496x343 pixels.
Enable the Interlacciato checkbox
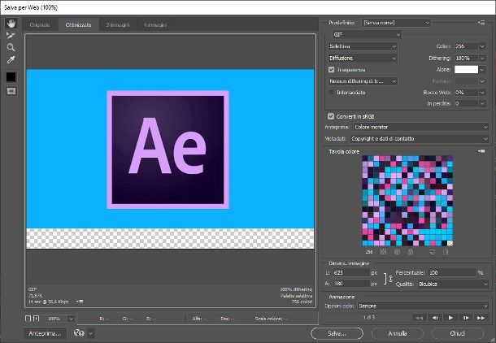point(331,93)
